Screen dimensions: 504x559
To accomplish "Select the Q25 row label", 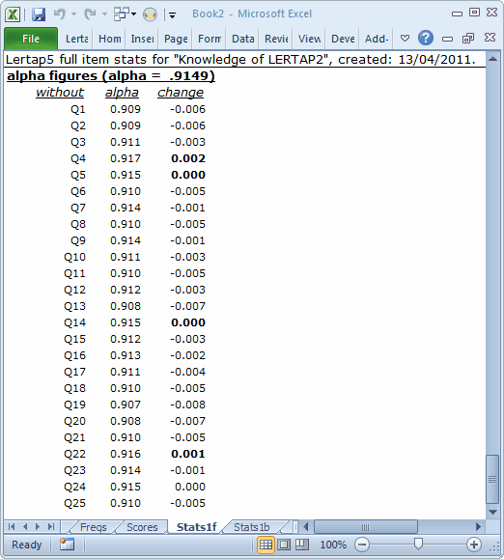I will (x=75, y=503).
